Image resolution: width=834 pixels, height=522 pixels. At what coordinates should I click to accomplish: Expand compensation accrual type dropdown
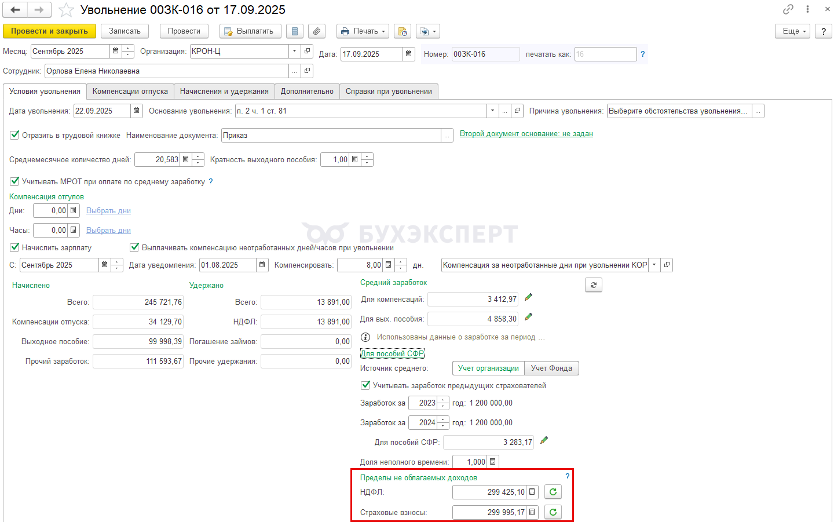(x=654, y=265)
